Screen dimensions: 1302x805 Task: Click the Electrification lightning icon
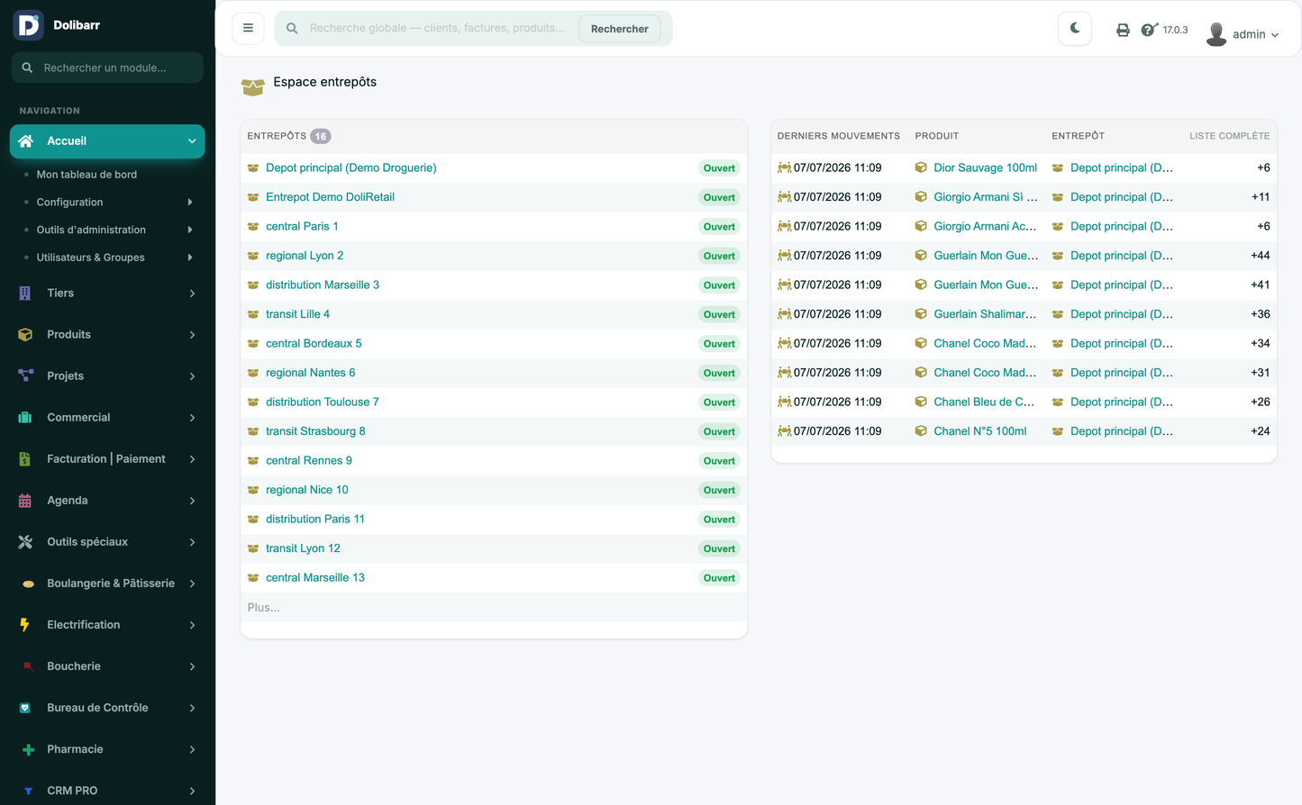pyautogui.click(x=25, y=625)
